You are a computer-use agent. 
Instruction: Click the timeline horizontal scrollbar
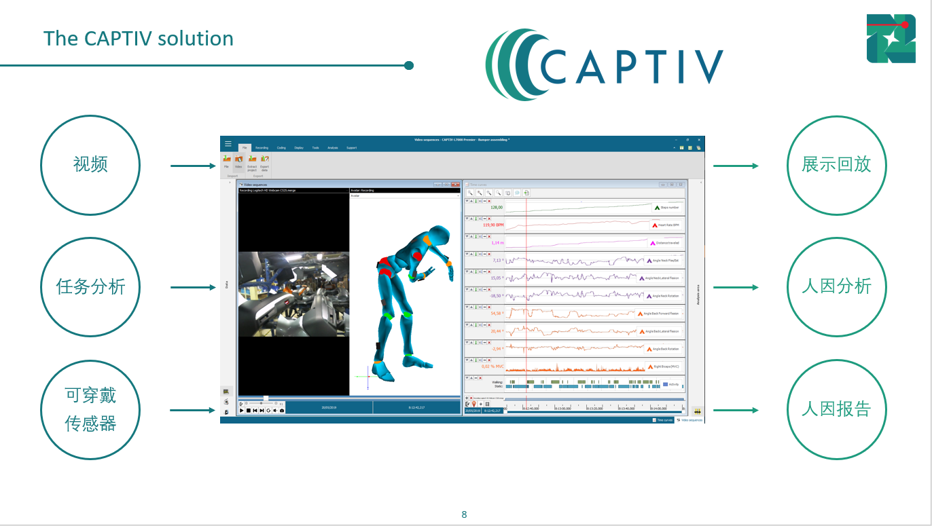point(594,412)
